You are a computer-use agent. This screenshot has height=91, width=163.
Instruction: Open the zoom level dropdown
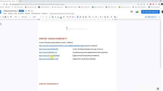[x=17, y=17]
